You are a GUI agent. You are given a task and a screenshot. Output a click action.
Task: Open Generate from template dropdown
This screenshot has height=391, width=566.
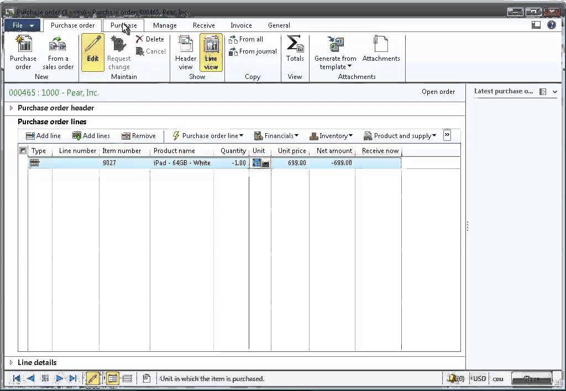pos(335,52)
